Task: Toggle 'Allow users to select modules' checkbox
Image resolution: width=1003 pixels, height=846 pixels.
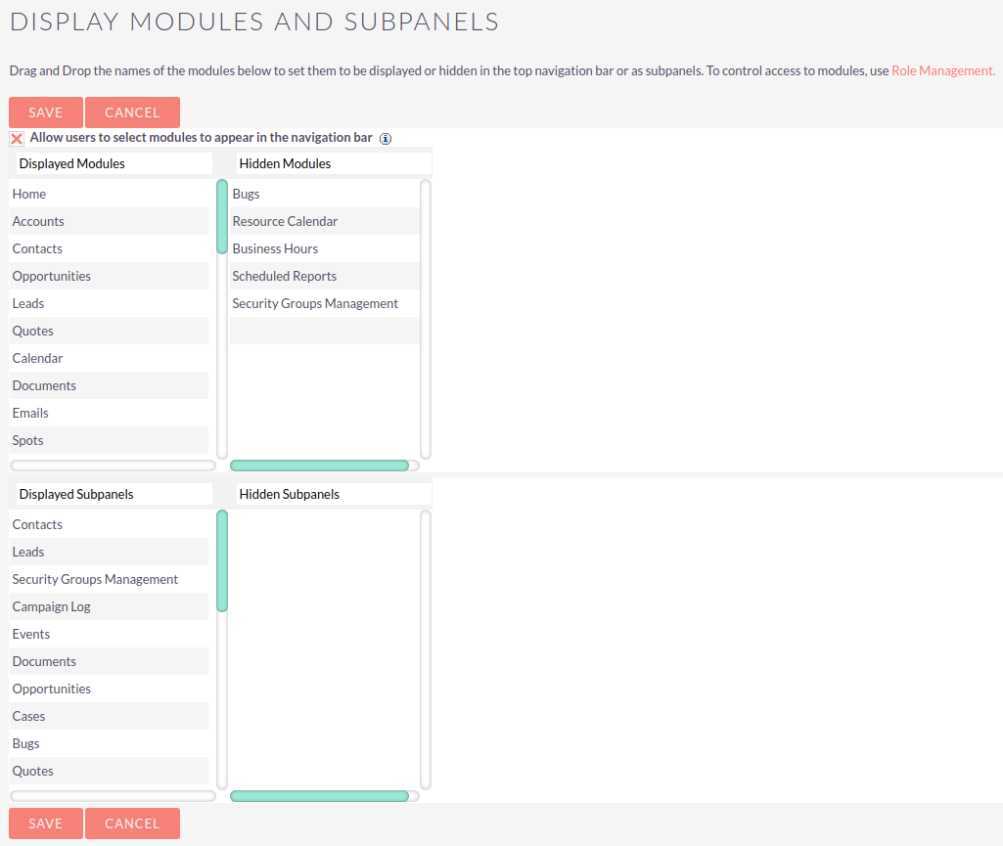Action: pos(17,139)
